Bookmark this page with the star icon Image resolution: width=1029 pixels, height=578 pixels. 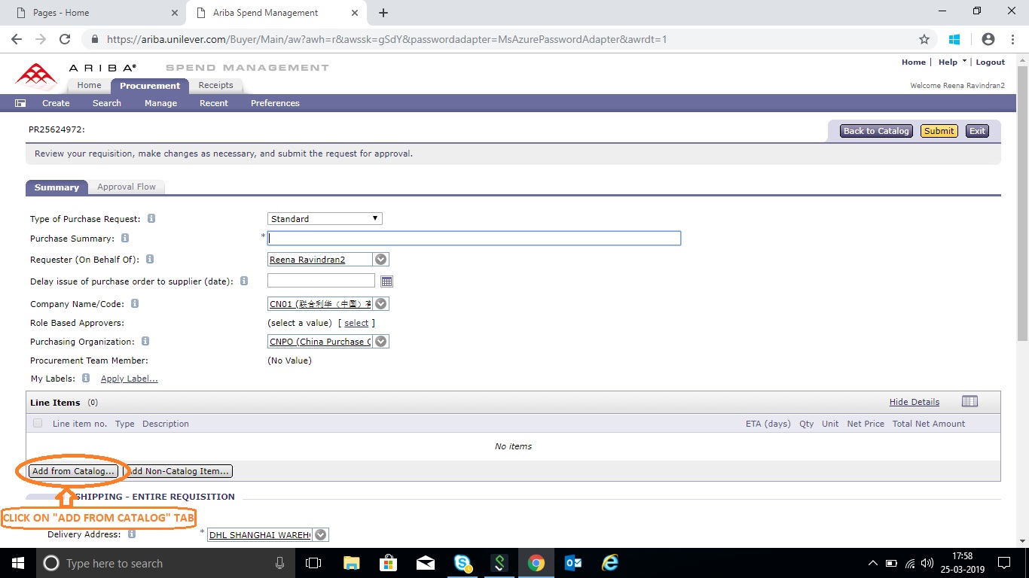point(924,39)
